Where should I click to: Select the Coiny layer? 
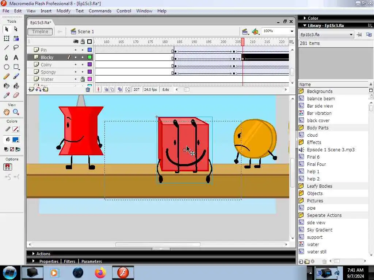tap(46, 65)
